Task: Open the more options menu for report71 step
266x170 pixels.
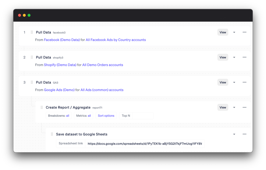Action: (244, 107)
